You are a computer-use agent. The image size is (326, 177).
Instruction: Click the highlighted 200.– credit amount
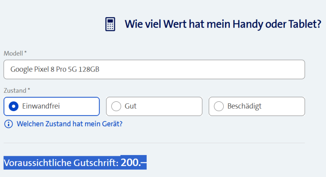133,163
